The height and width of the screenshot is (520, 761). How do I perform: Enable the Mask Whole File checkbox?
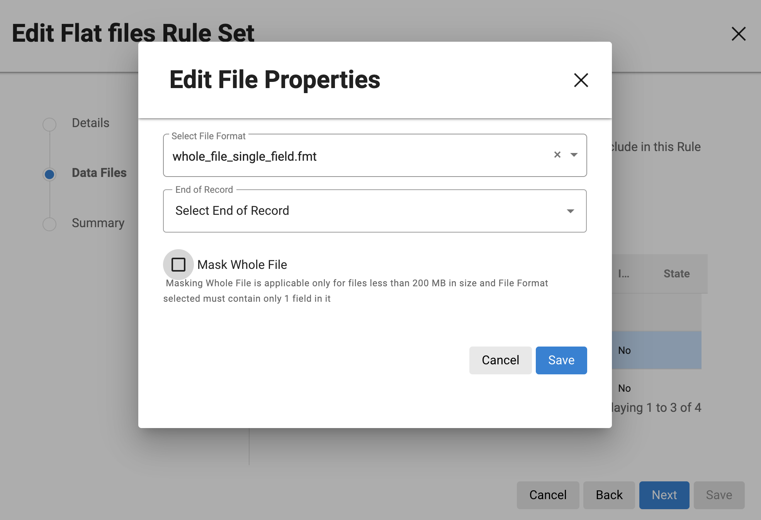click(x=178, y=264)
